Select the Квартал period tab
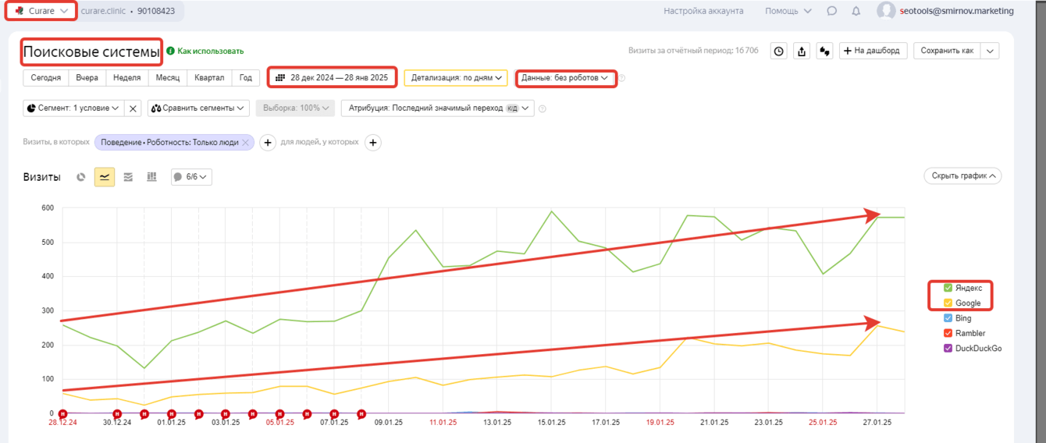 point(208,78)
